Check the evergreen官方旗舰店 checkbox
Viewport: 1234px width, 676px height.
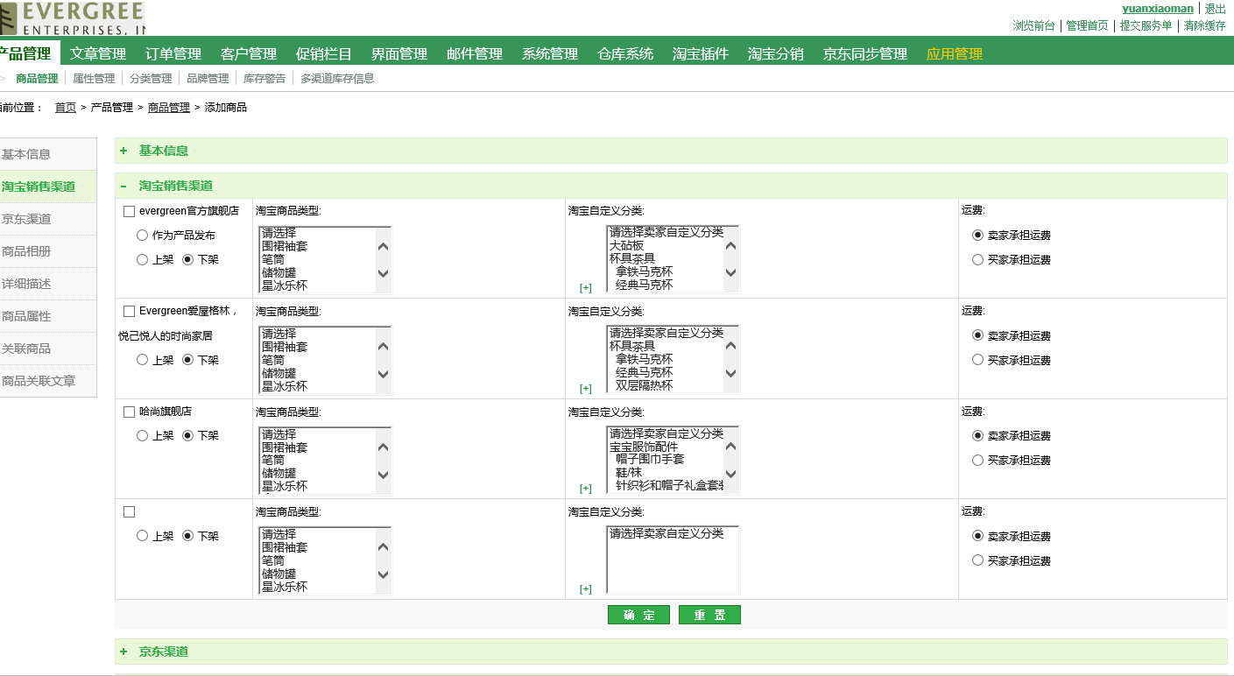coord(129,211)
